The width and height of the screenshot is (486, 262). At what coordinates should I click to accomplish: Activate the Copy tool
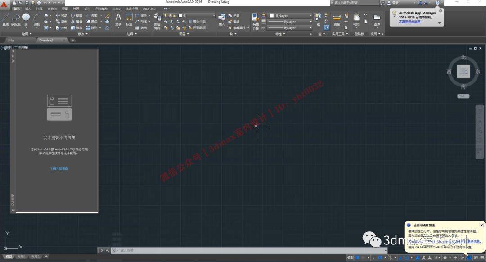59,22
